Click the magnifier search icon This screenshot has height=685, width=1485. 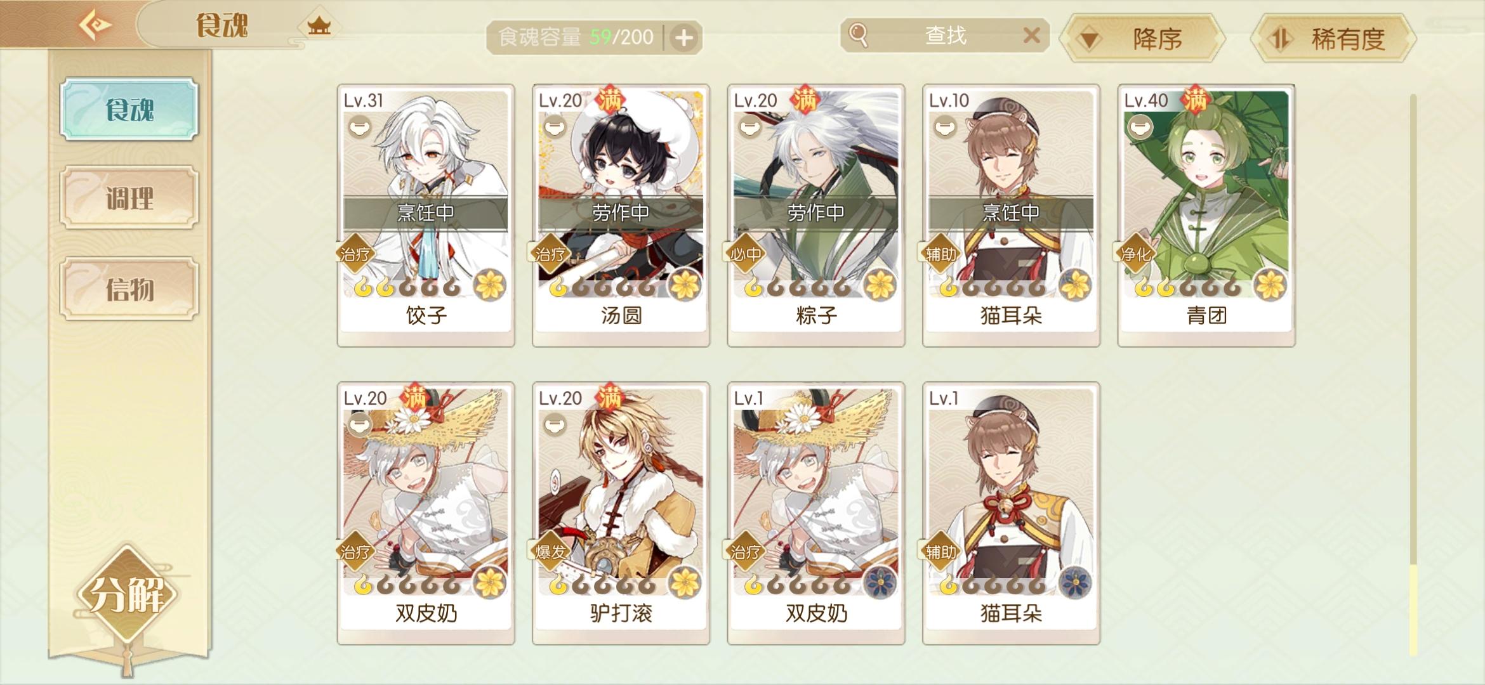(x=859, y=35)
